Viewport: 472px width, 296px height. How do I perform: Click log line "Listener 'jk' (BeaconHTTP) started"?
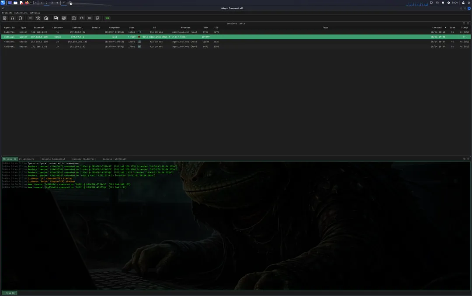[50, 179]
